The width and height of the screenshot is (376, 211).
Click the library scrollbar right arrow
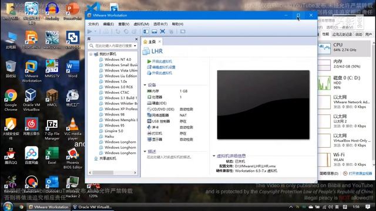click(x=135, y=172)
